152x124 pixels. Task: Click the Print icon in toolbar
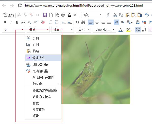coord(63,15)
